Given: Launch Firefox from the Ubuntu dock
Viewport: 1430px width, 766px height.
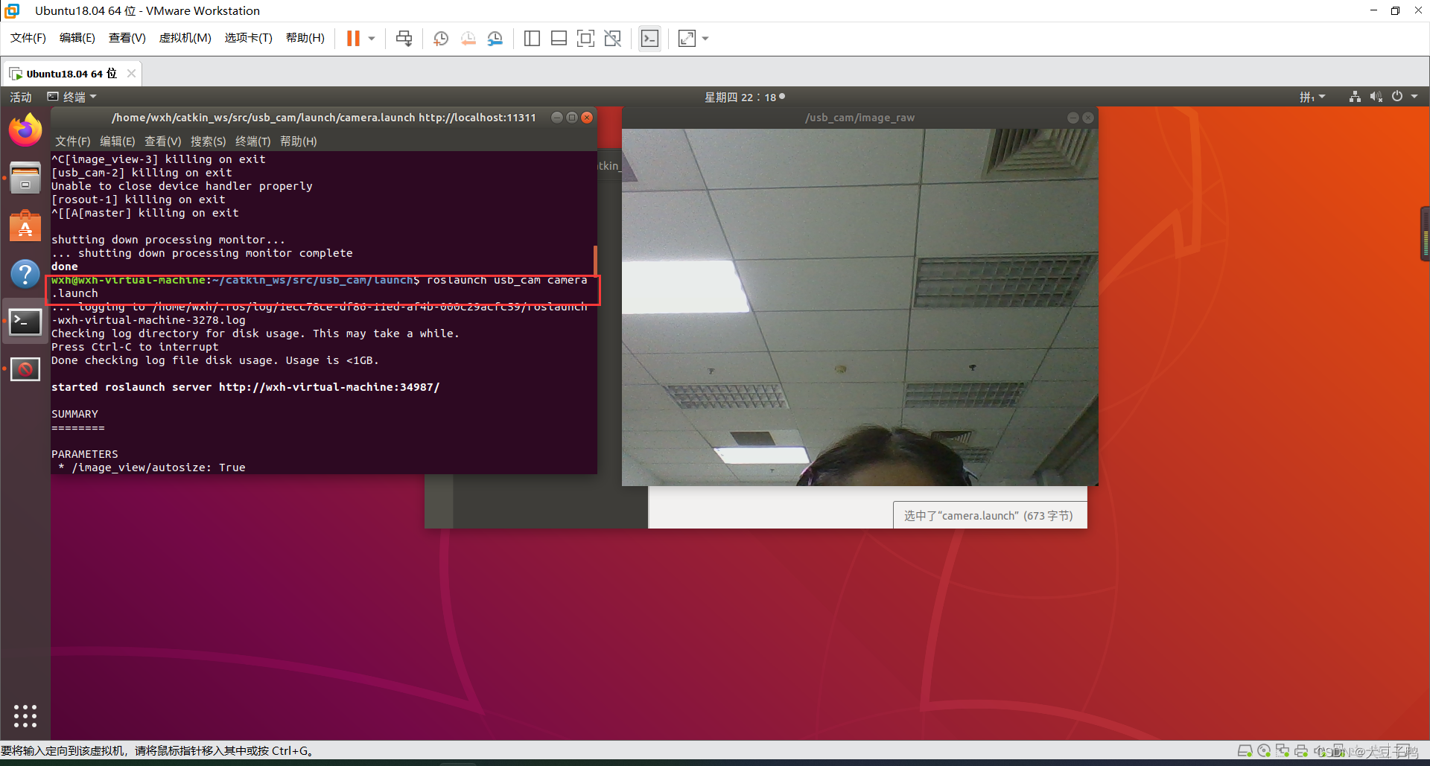Looking at the screenshot, I should (x=25, y=130).
